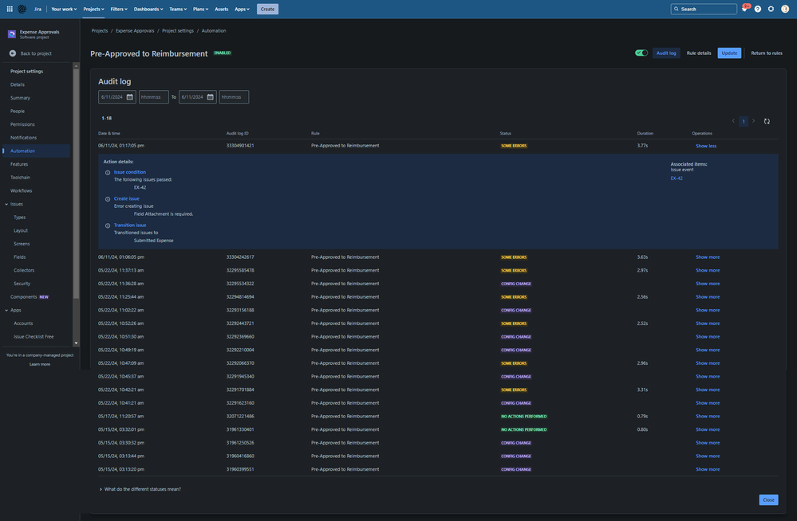
Task: Click Show more for log 32071221486
Action: (x=708, y=417)
